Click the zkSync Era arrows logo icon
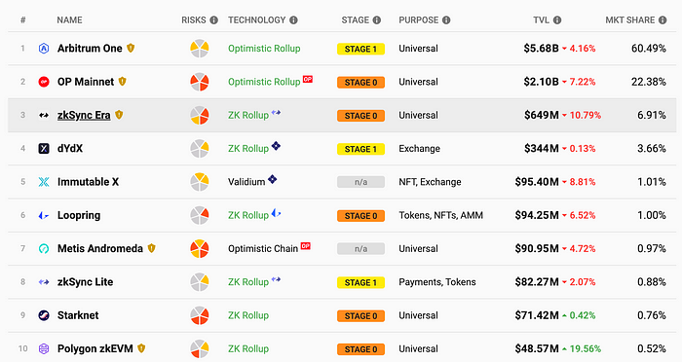The width and height of the screenshot is (682, 362). (44, 115)
